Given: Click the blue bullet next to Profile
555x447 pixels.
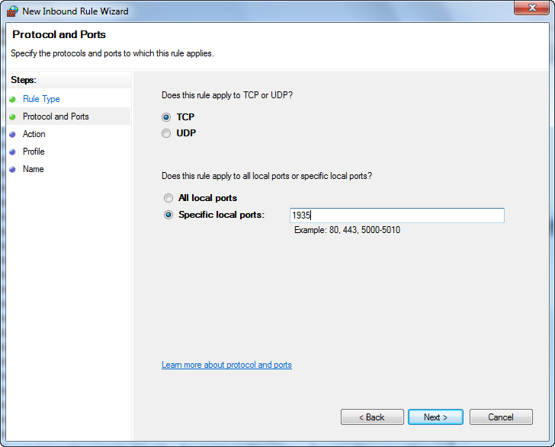Looking at the screenshot, I should point(13,152).
